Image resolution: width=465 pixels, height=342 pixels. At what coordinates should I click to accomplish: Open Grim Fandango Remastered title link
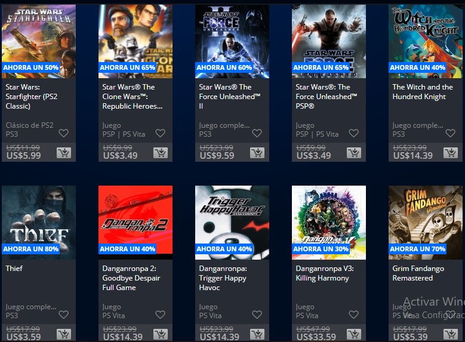[x=418, y=273]
